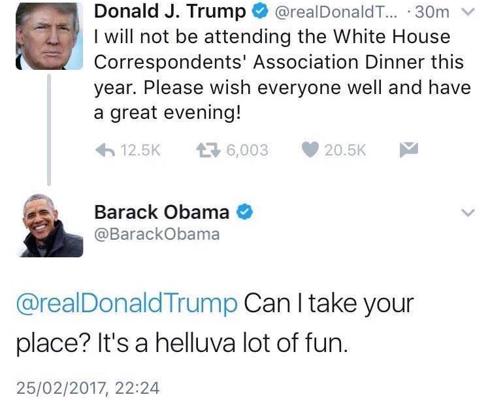Open the Barack Obama display name

pyautogui.click(x=161, y=212)
